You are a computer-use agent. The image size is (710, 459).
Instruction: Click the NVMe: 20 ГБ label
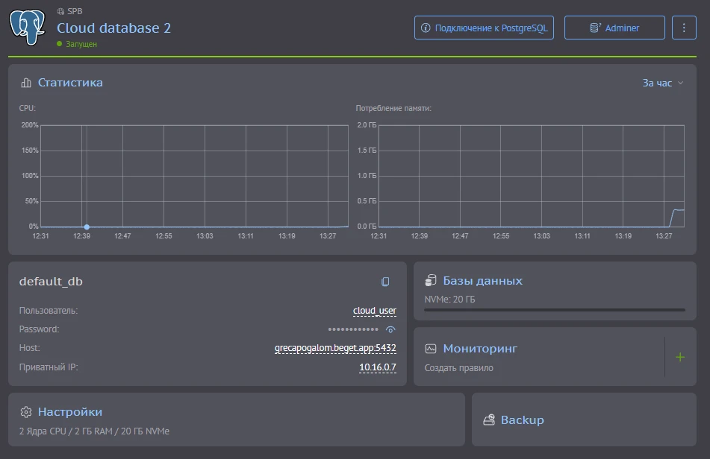(449, 299)
